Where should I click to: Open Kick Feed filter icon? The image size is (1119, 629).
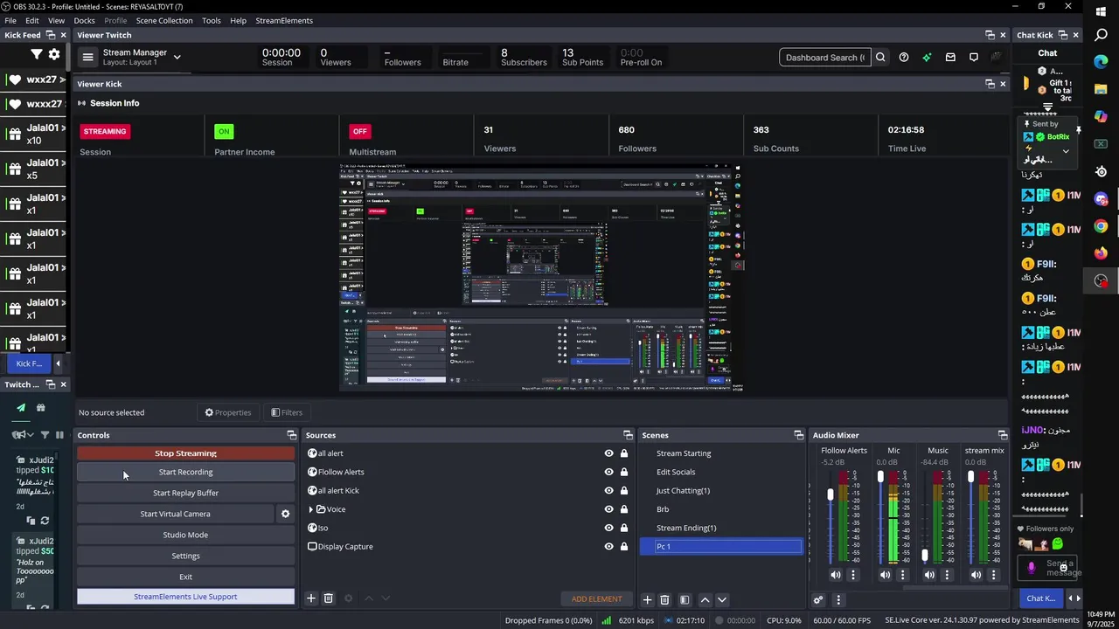pos(37,54)
